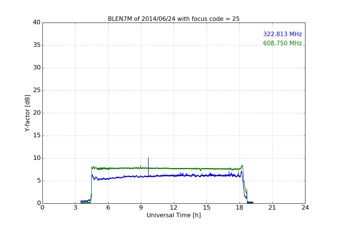Click y-axis tick label 5
This screenshot has height=226, width=339.
coord(39,181)
